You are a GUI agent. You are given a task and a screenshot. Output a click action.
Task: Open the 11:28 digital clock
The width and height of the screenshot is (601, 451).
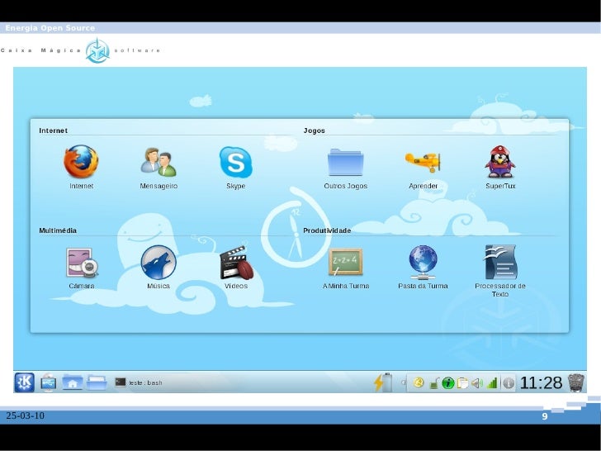tap(541, 382)
